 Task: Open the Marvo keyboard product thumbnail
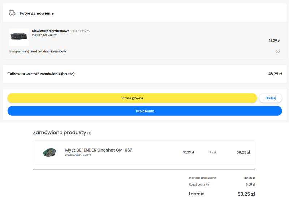(19, 37)
